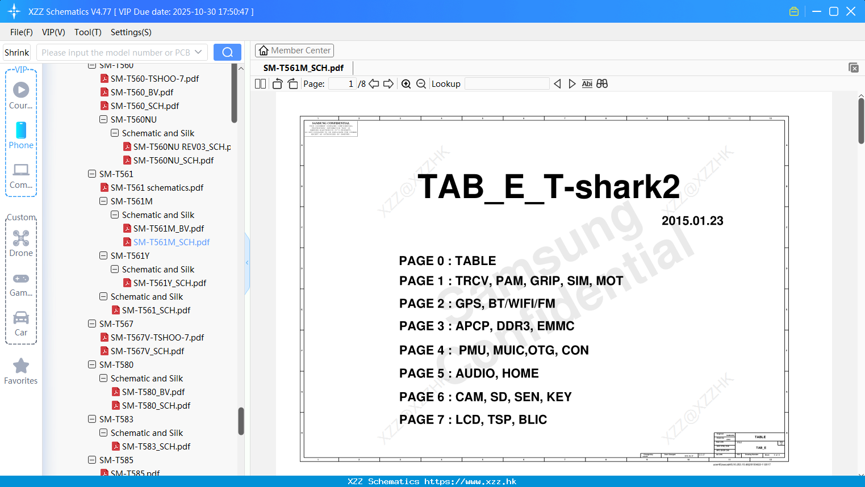
Task: Click the PDF viewer vertical scrollbar
Action: click(861, 121)
